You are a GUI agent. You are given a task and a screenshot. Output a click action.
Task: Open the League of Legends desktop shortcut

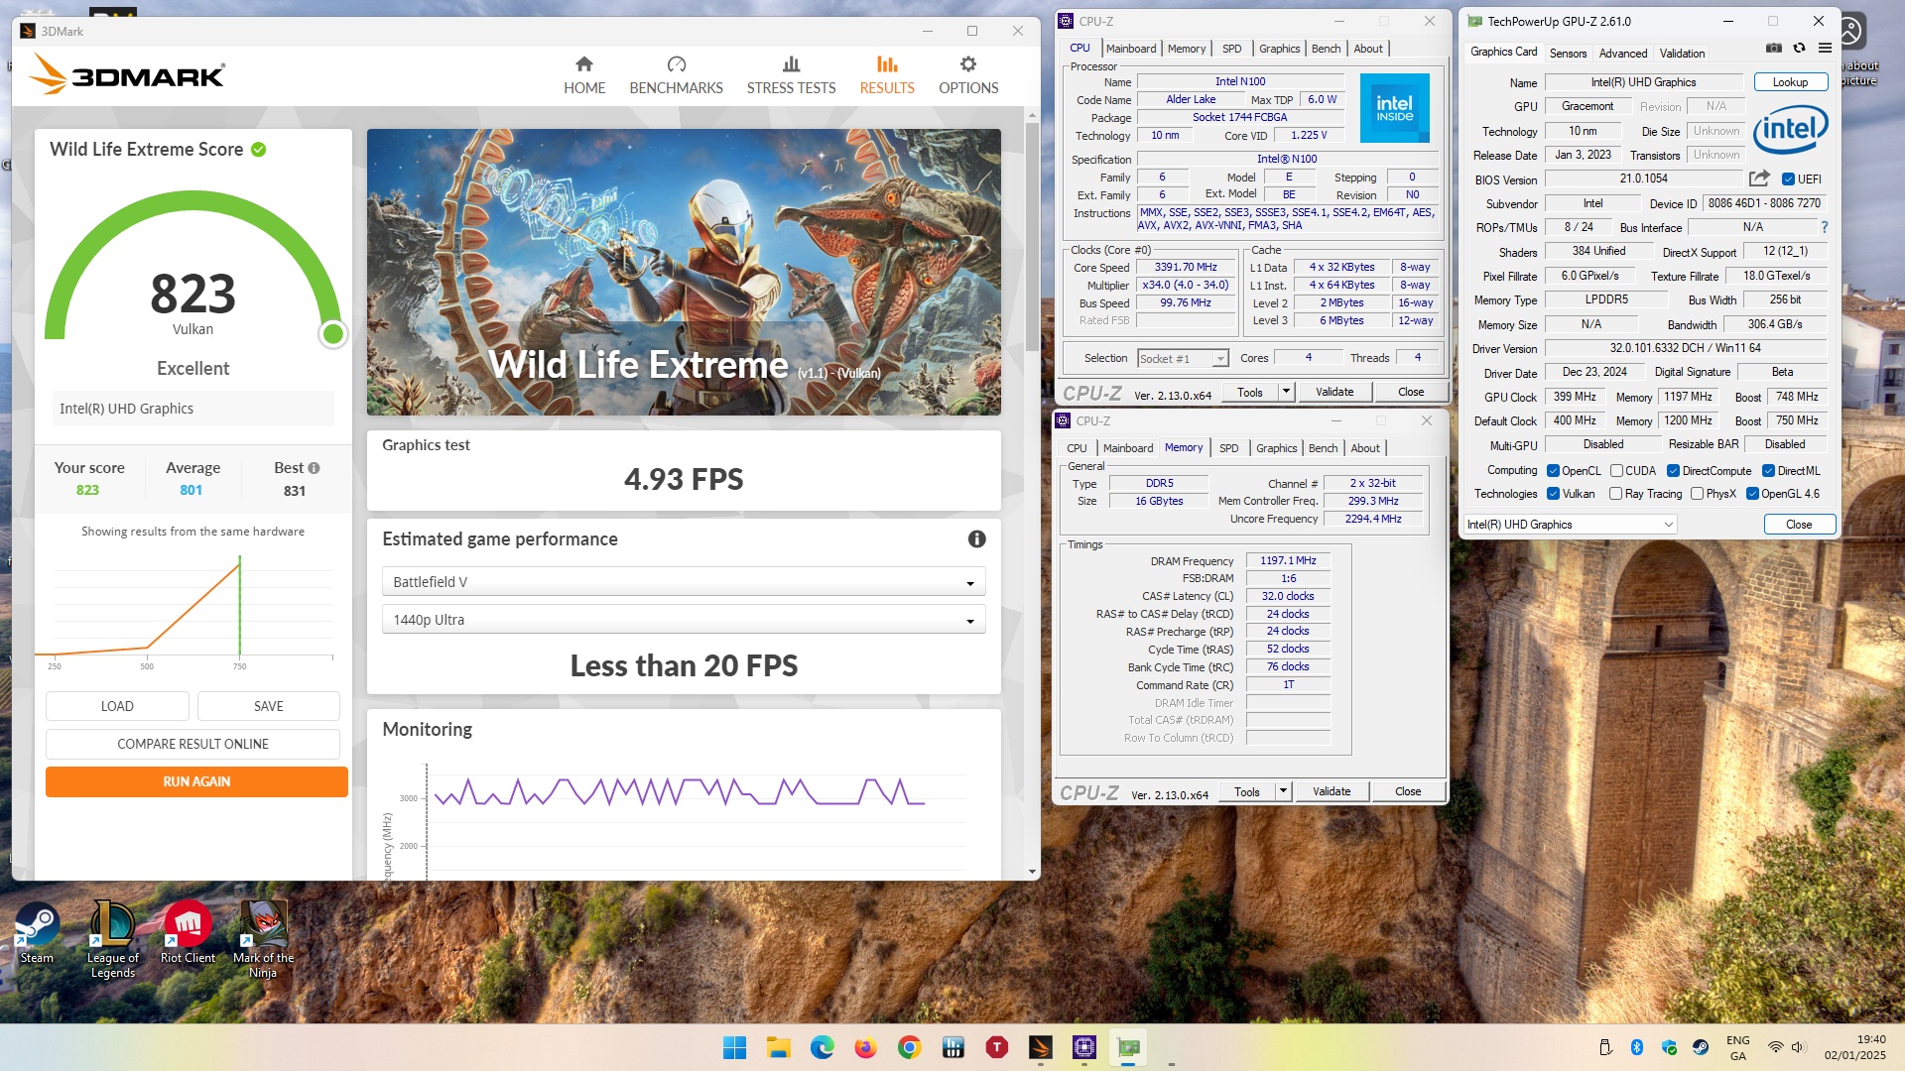click(x=112, y=939)
